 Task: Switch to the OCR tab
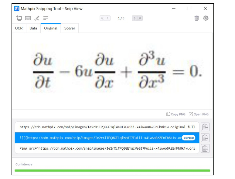click(19, 28)
